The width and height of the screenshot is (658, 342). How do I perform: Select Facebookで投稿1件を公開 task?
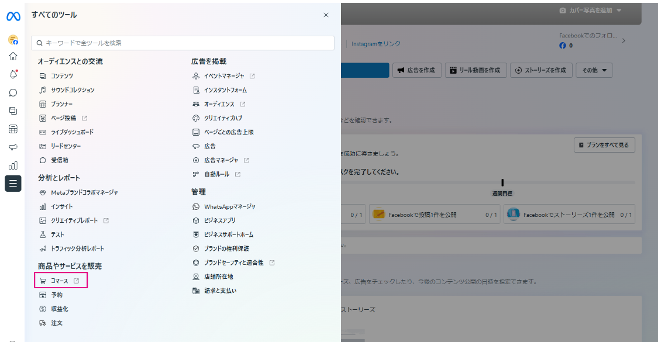coord(435,215)
